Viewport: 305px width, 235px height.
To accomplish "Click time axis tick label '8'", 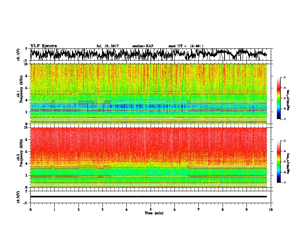I will point(223,210).
